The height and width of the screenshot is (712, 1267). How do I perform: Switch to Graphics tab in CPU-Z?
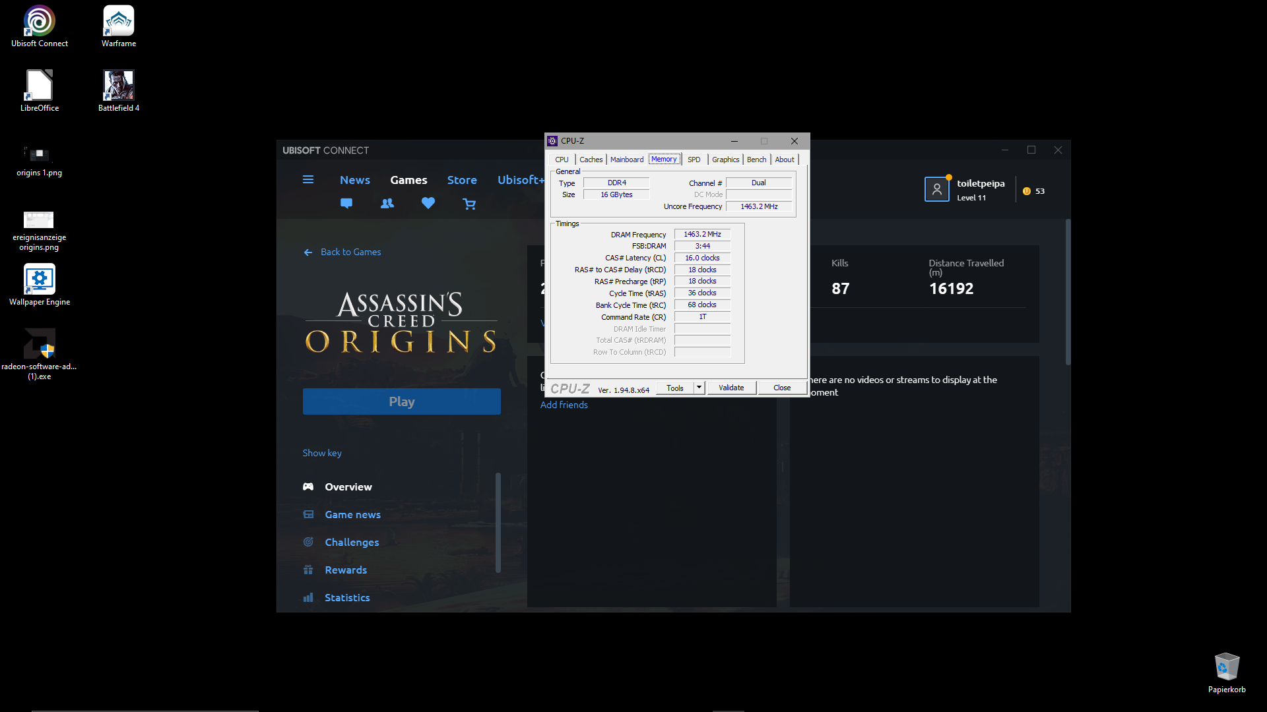pyautogui.click(x=725, y=160)
